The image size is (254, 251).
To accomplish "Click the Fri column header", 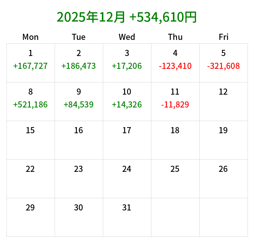I will pos(223,37).
